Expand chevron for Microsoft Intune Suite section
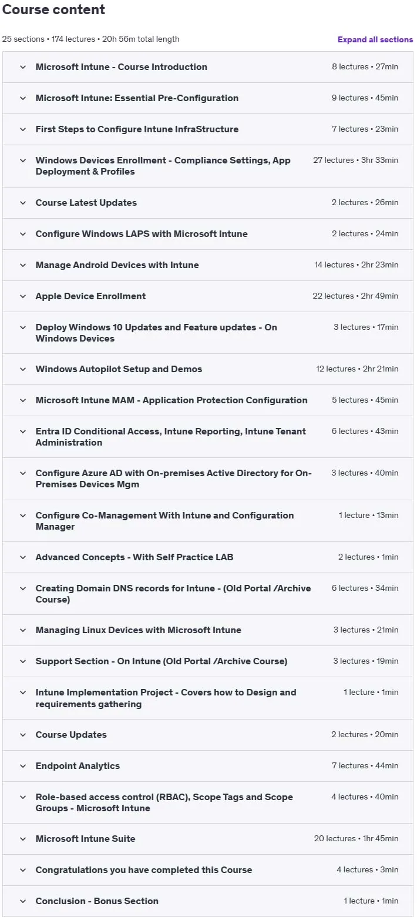The image size is (417, 920). [x=23, y=839]
